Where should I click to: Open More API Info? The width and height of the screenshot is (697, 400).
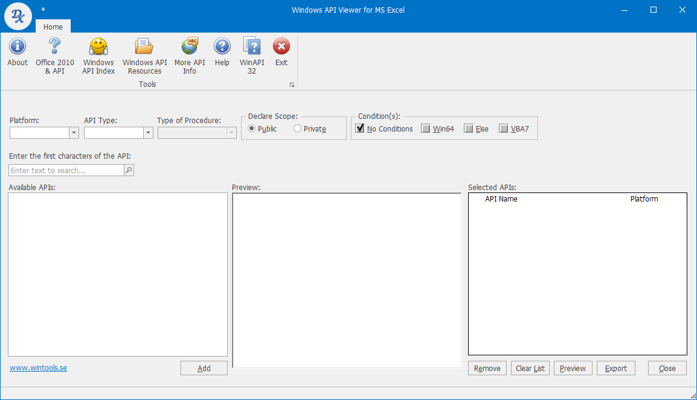(x=190, y=56)
